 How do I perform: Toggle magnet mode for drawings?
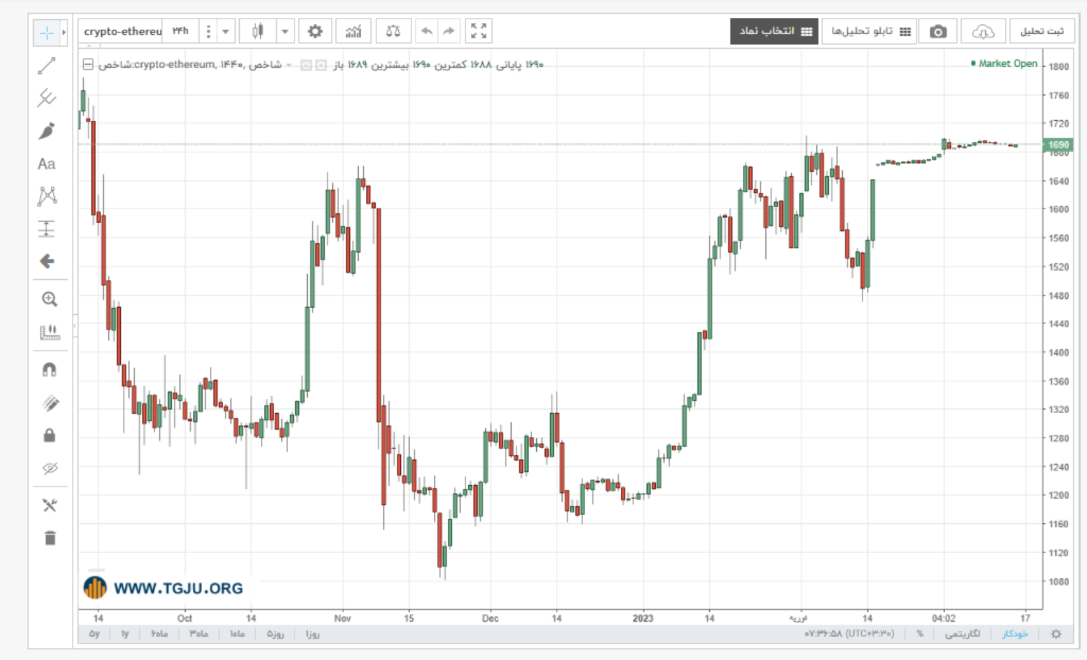click(50, 370)
